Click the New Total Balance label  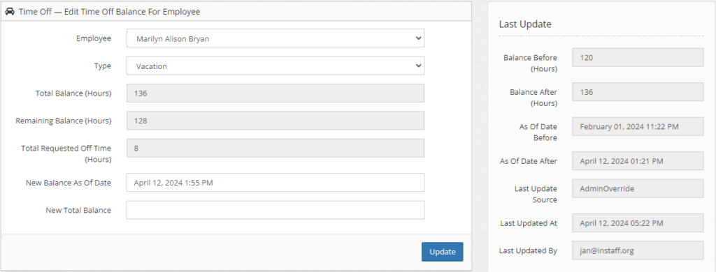coord(78,210)
